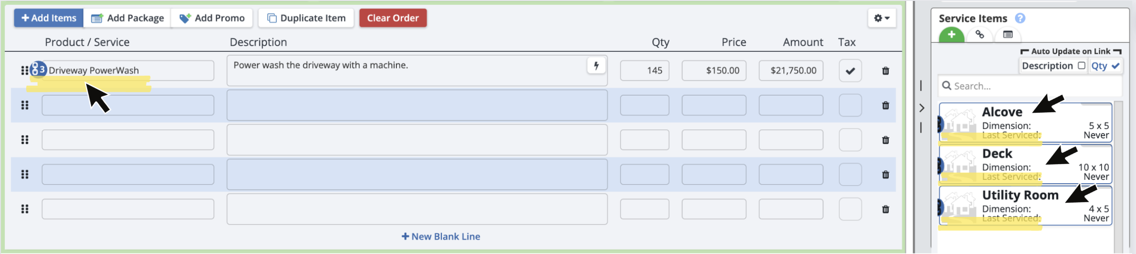Click trash icon on last line row
The width and height of the screenshot is (1136, 254).
coord(885,209)
